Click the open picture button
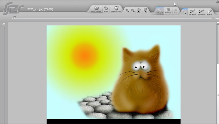Screen dimensions: 219x124 pyautogui.click(x=96, y=9)
